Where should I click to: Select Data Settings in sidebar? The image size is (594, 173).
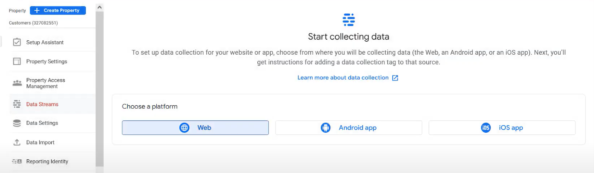[42, 123]
